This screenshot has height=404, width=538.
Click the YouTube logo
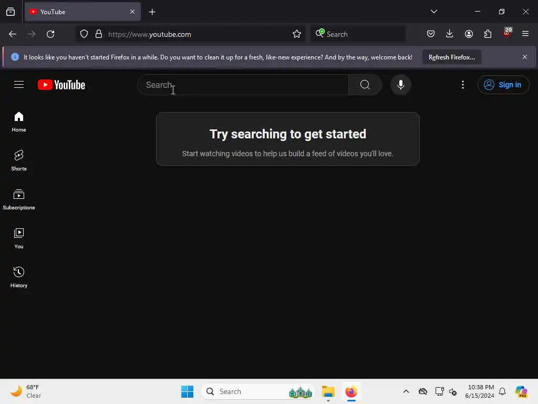pyautogui.click(x=61, y=85)
